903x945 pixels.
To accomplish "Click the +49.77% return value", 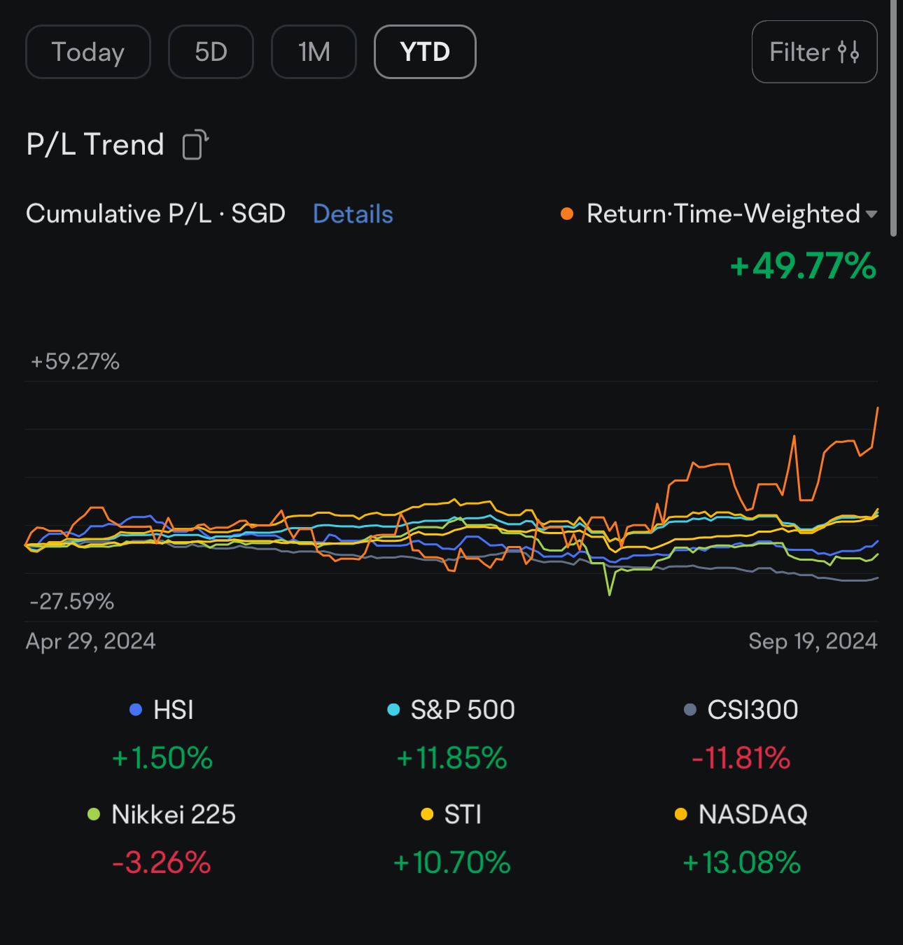I will point(803,266).
